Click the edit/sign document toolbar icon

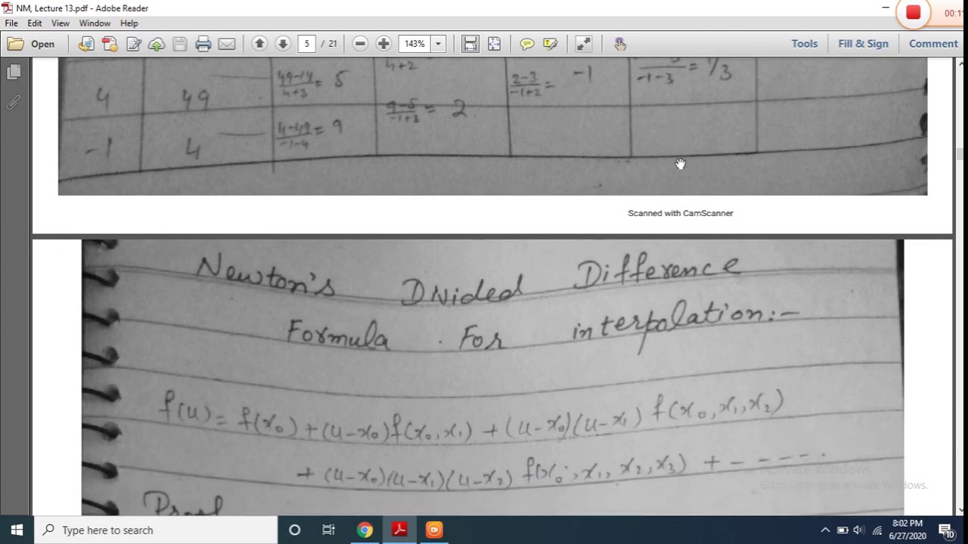134,44
